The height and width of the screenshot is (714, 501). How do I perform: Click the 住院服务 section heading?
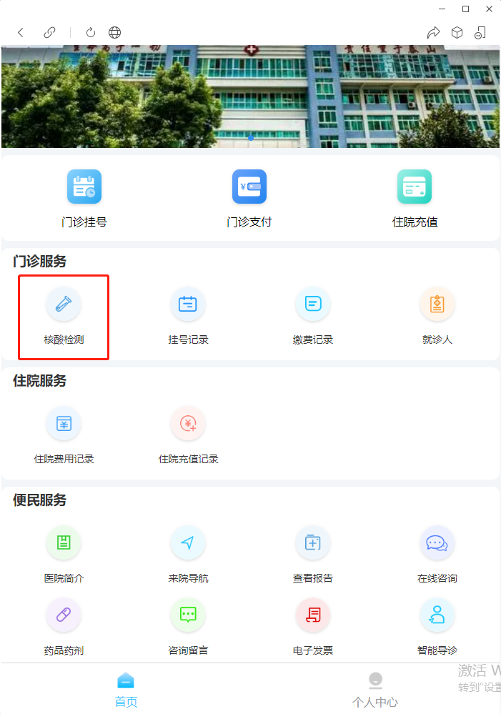coord(39,381)
